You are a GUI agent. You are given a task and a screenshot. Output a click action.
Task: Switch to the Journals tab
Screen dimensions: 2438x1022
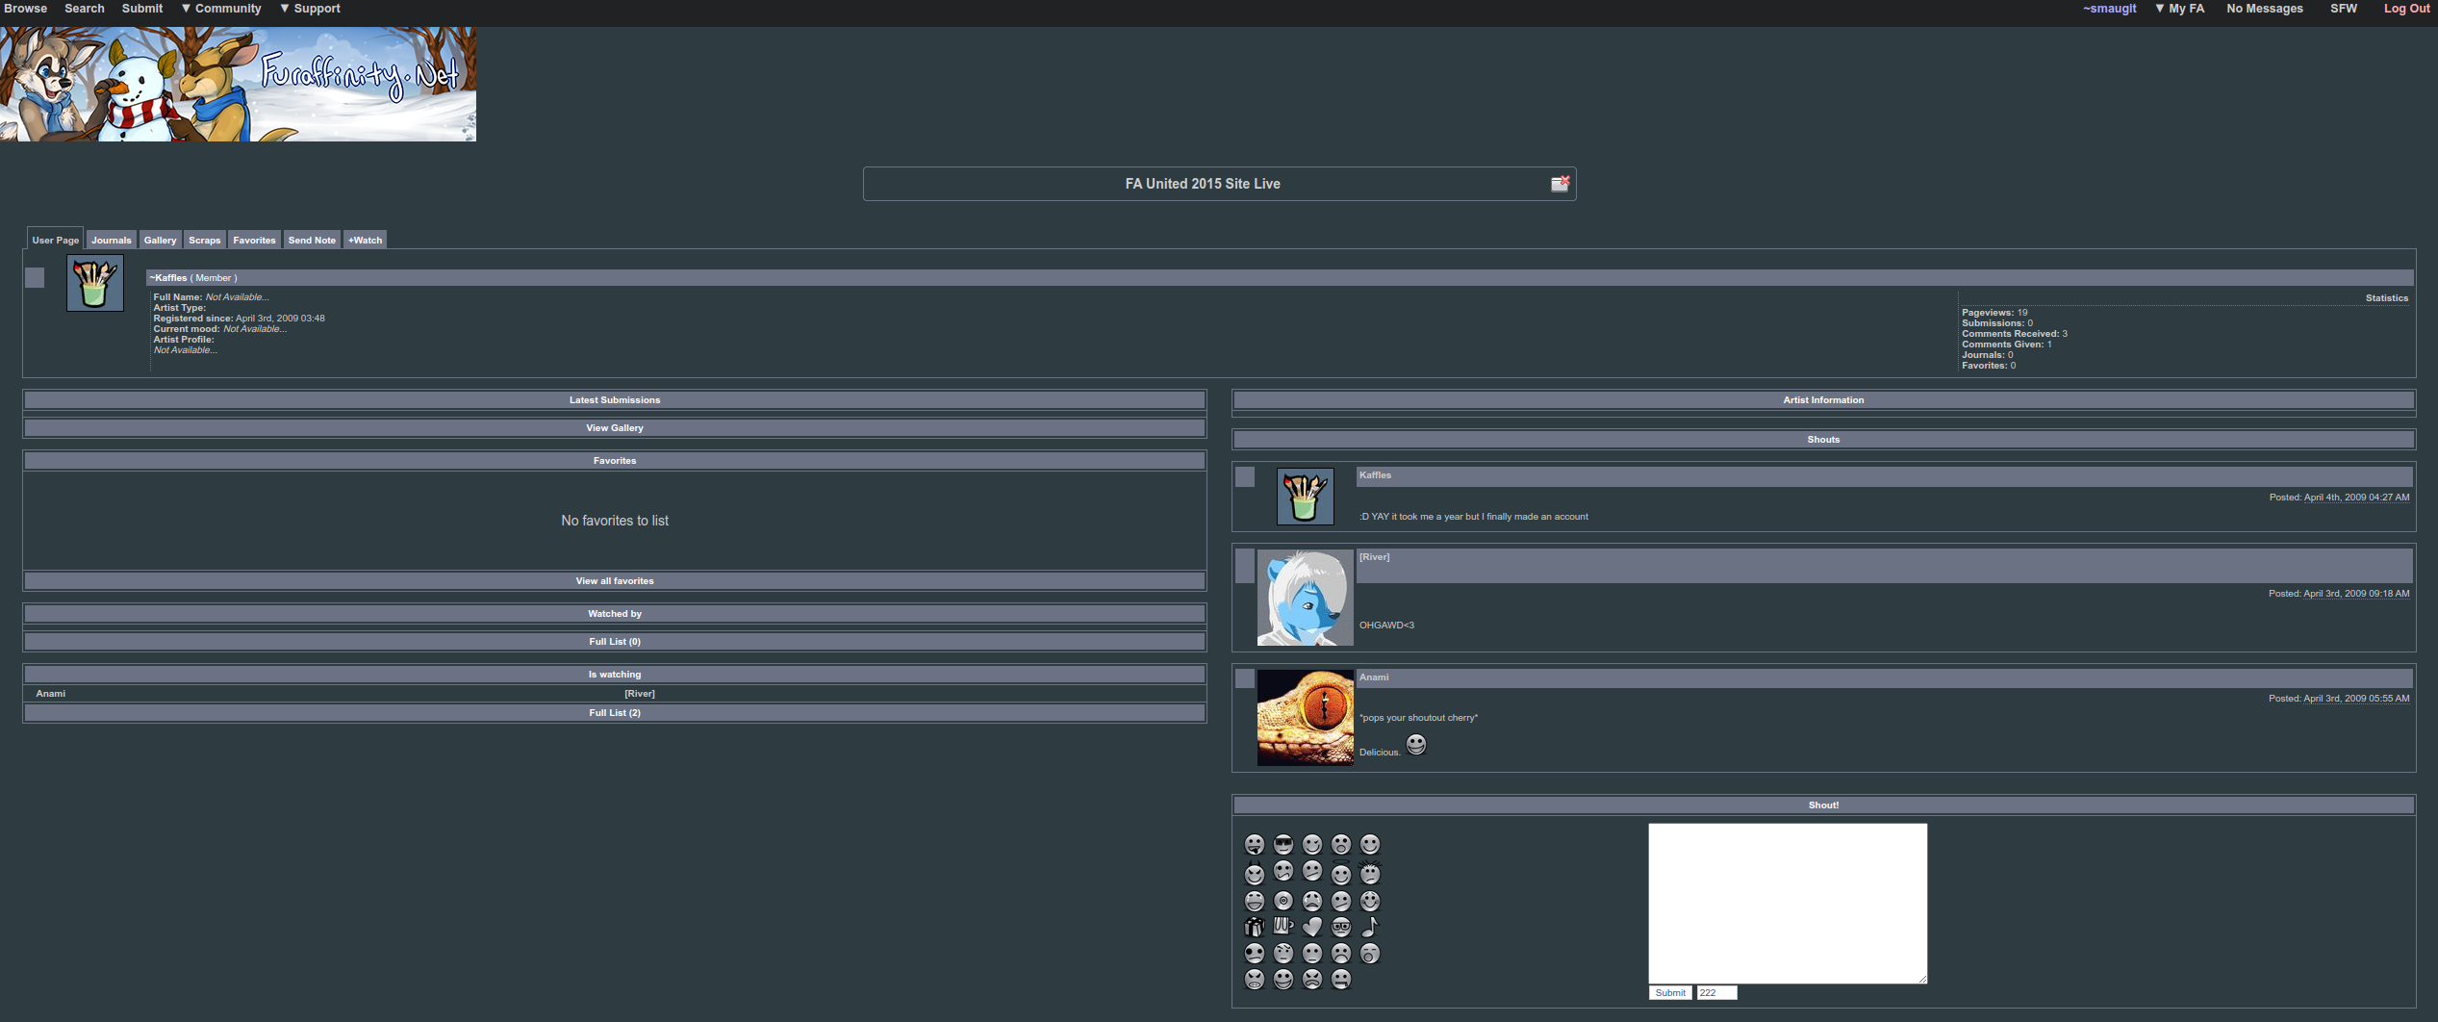[112, 240]
